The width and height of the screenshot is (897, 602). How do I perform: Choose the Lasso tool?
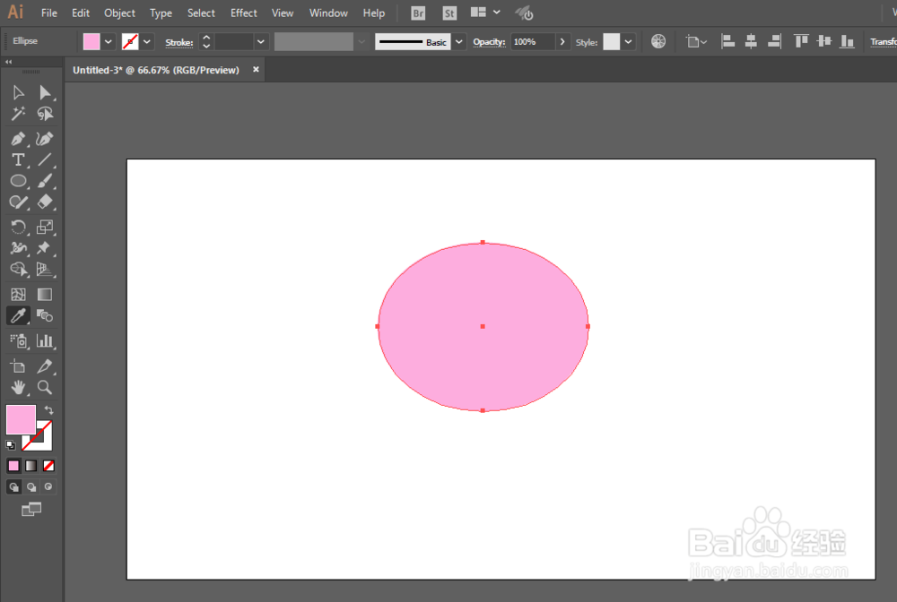coord(45,114)
